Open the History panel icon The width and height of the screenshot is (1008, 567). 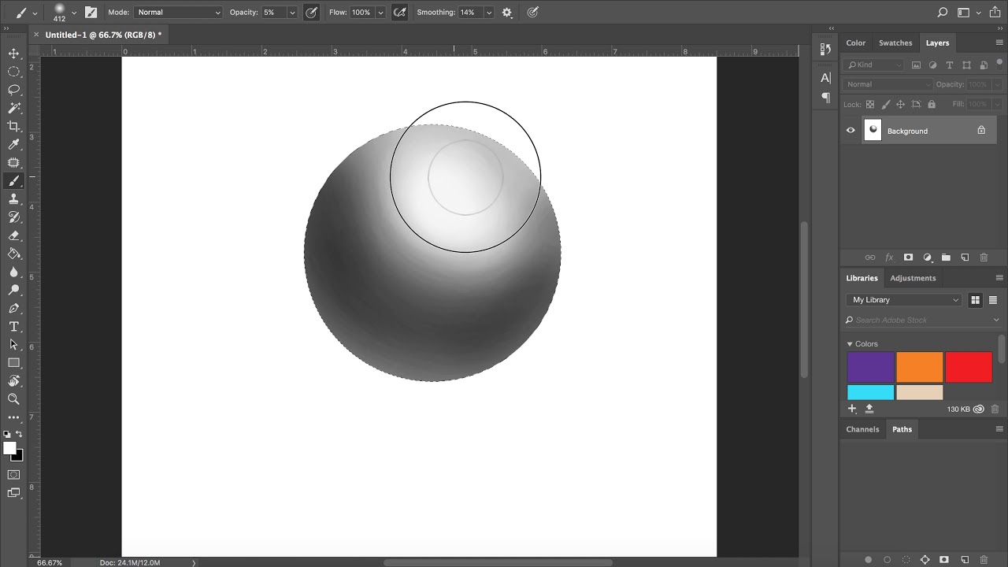[825, 49]
